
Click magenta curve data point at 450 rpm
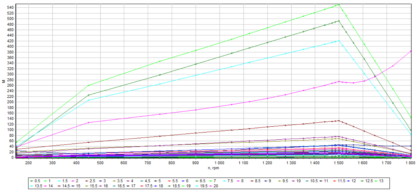[88, 123]
